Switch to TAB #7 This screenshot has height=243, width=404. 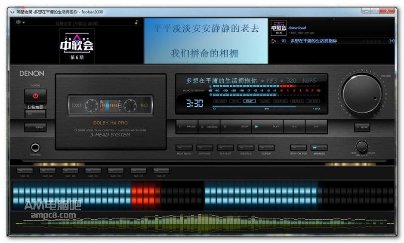tap(161, 171)
